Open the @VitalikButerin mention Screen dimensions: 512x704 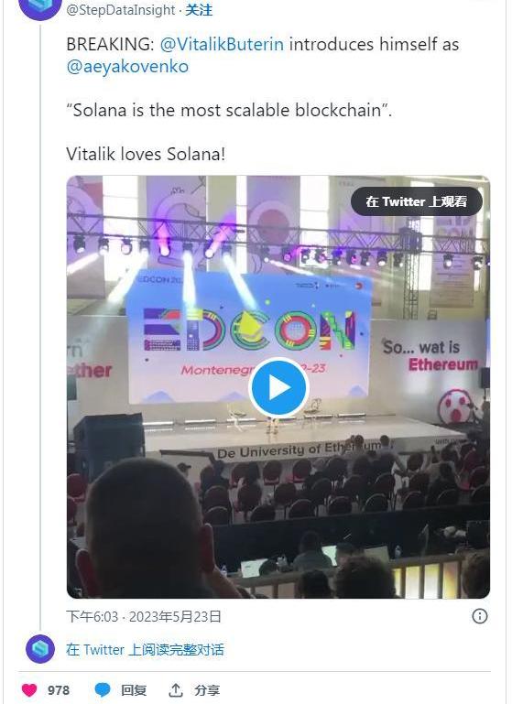click(x=222, y=44)
